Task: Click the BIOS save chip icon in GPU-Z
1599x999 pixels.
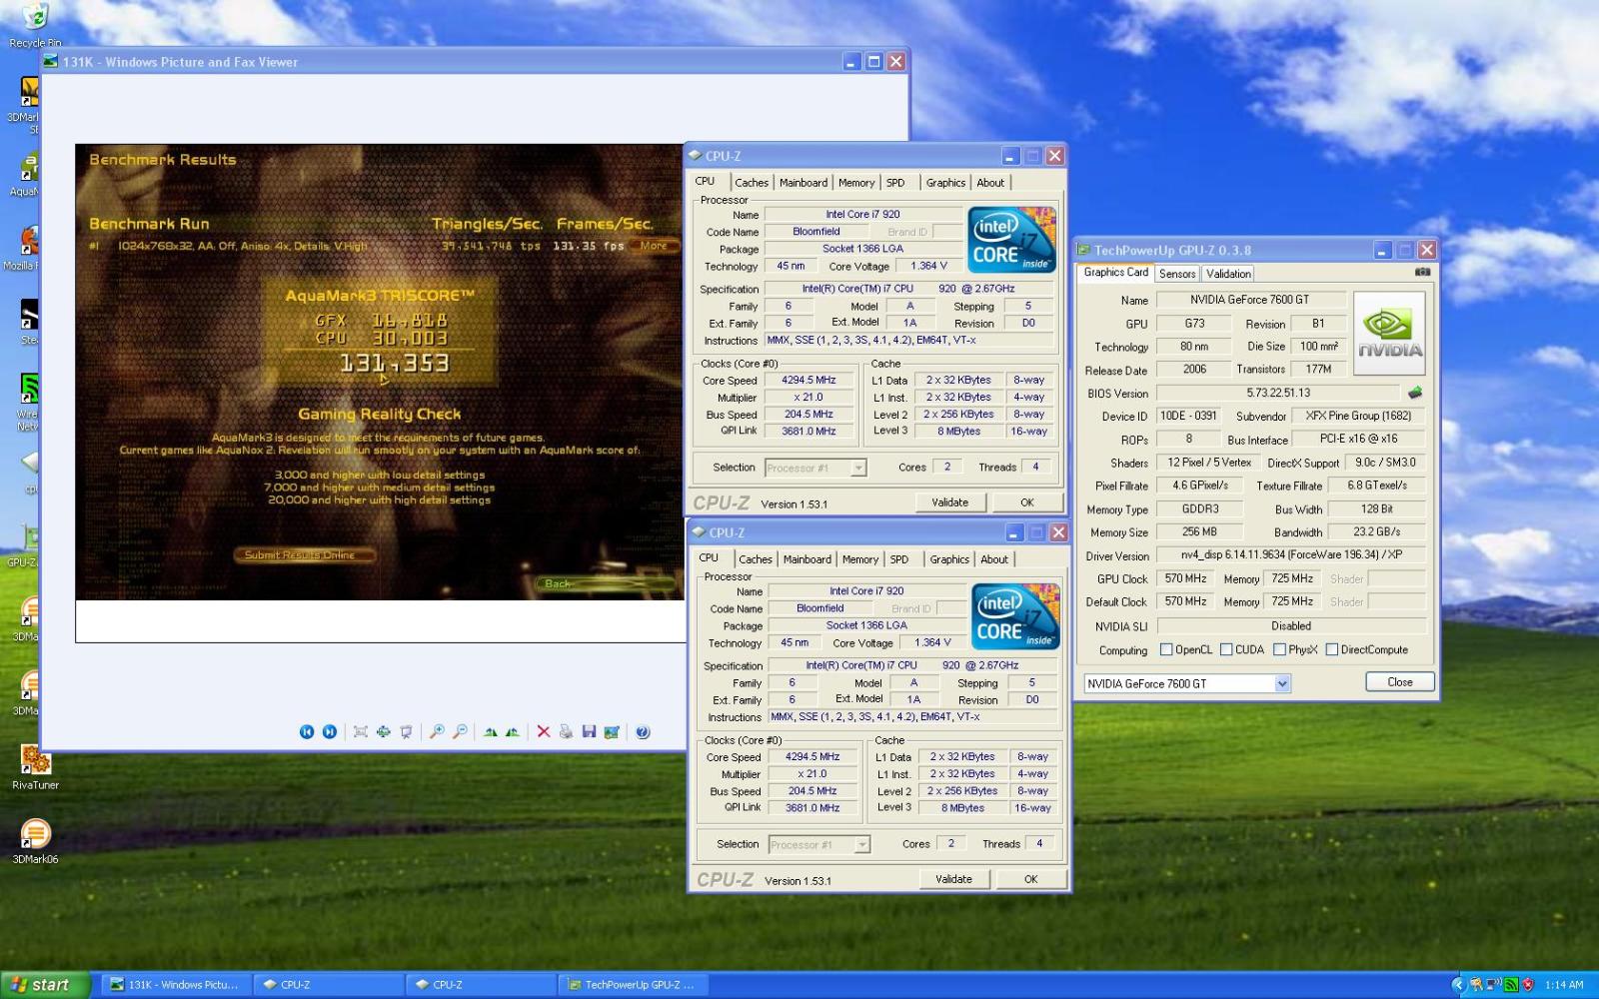Action: pyautogui.click(x=1415, y=393)
